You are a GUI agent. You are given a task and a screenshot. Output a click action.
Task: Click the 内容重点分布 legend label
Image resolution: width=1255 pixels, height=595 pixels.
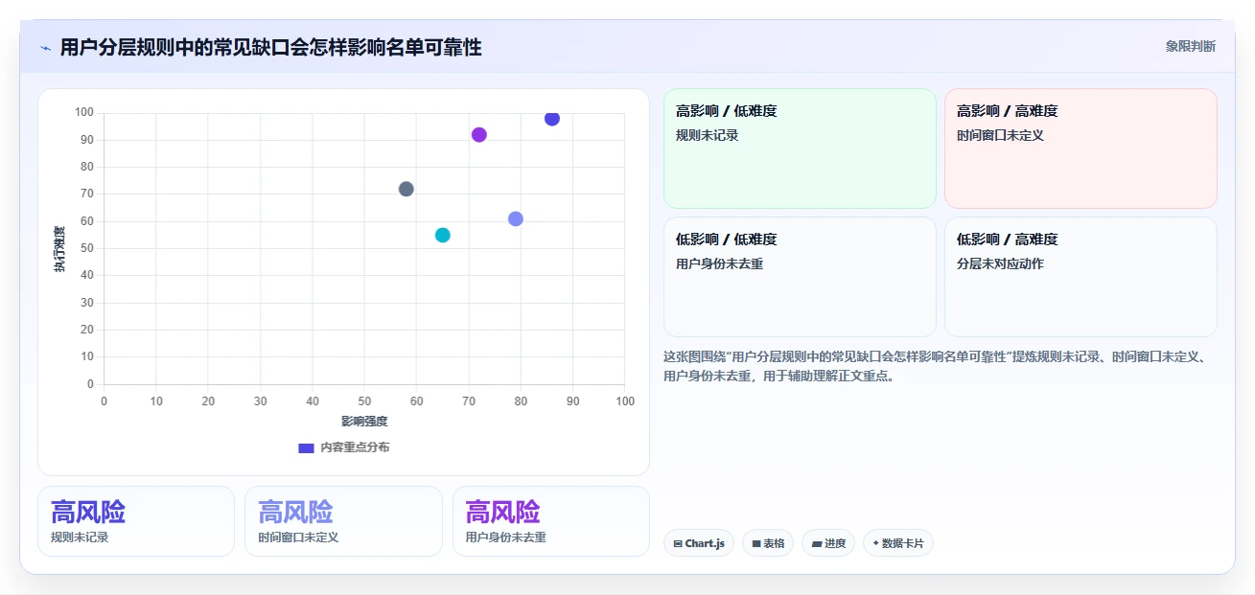(355, 447)
